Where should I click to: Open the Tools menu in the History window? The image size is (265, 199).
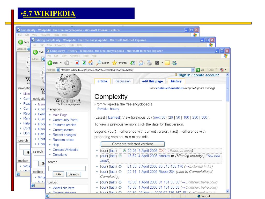86,56
